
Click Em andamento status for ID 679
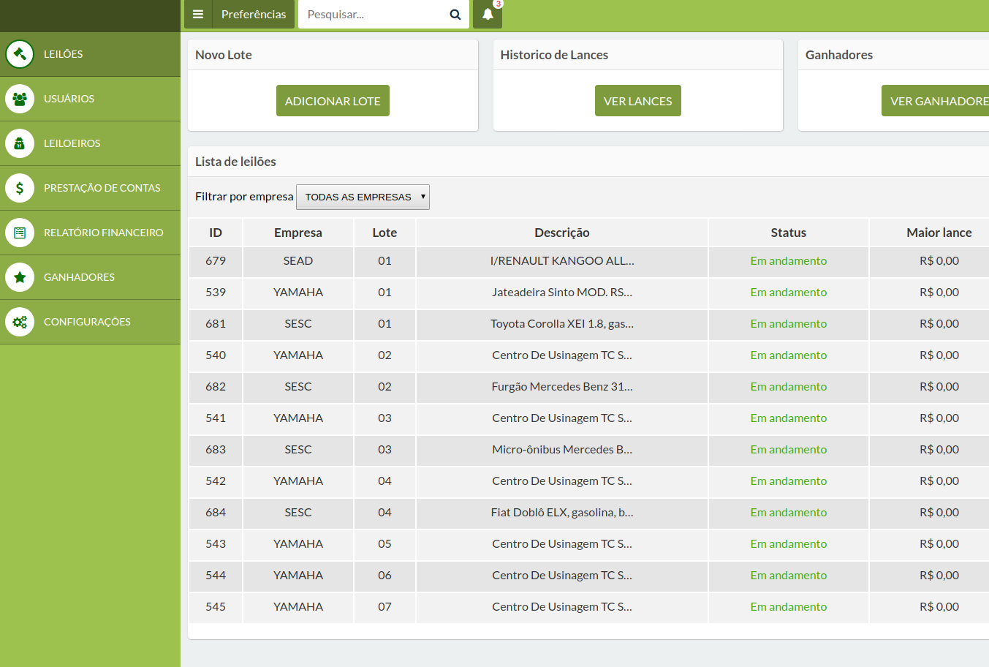789,261
